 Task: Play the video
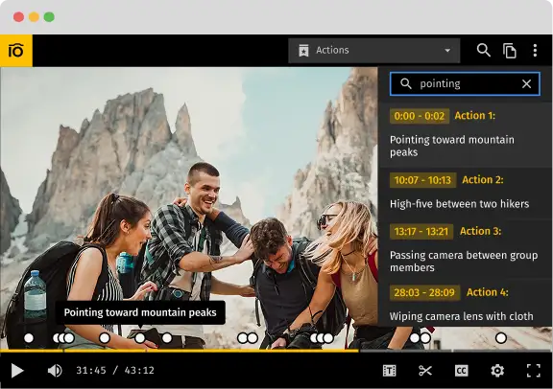pyautogui.click(x=17, y=371)
